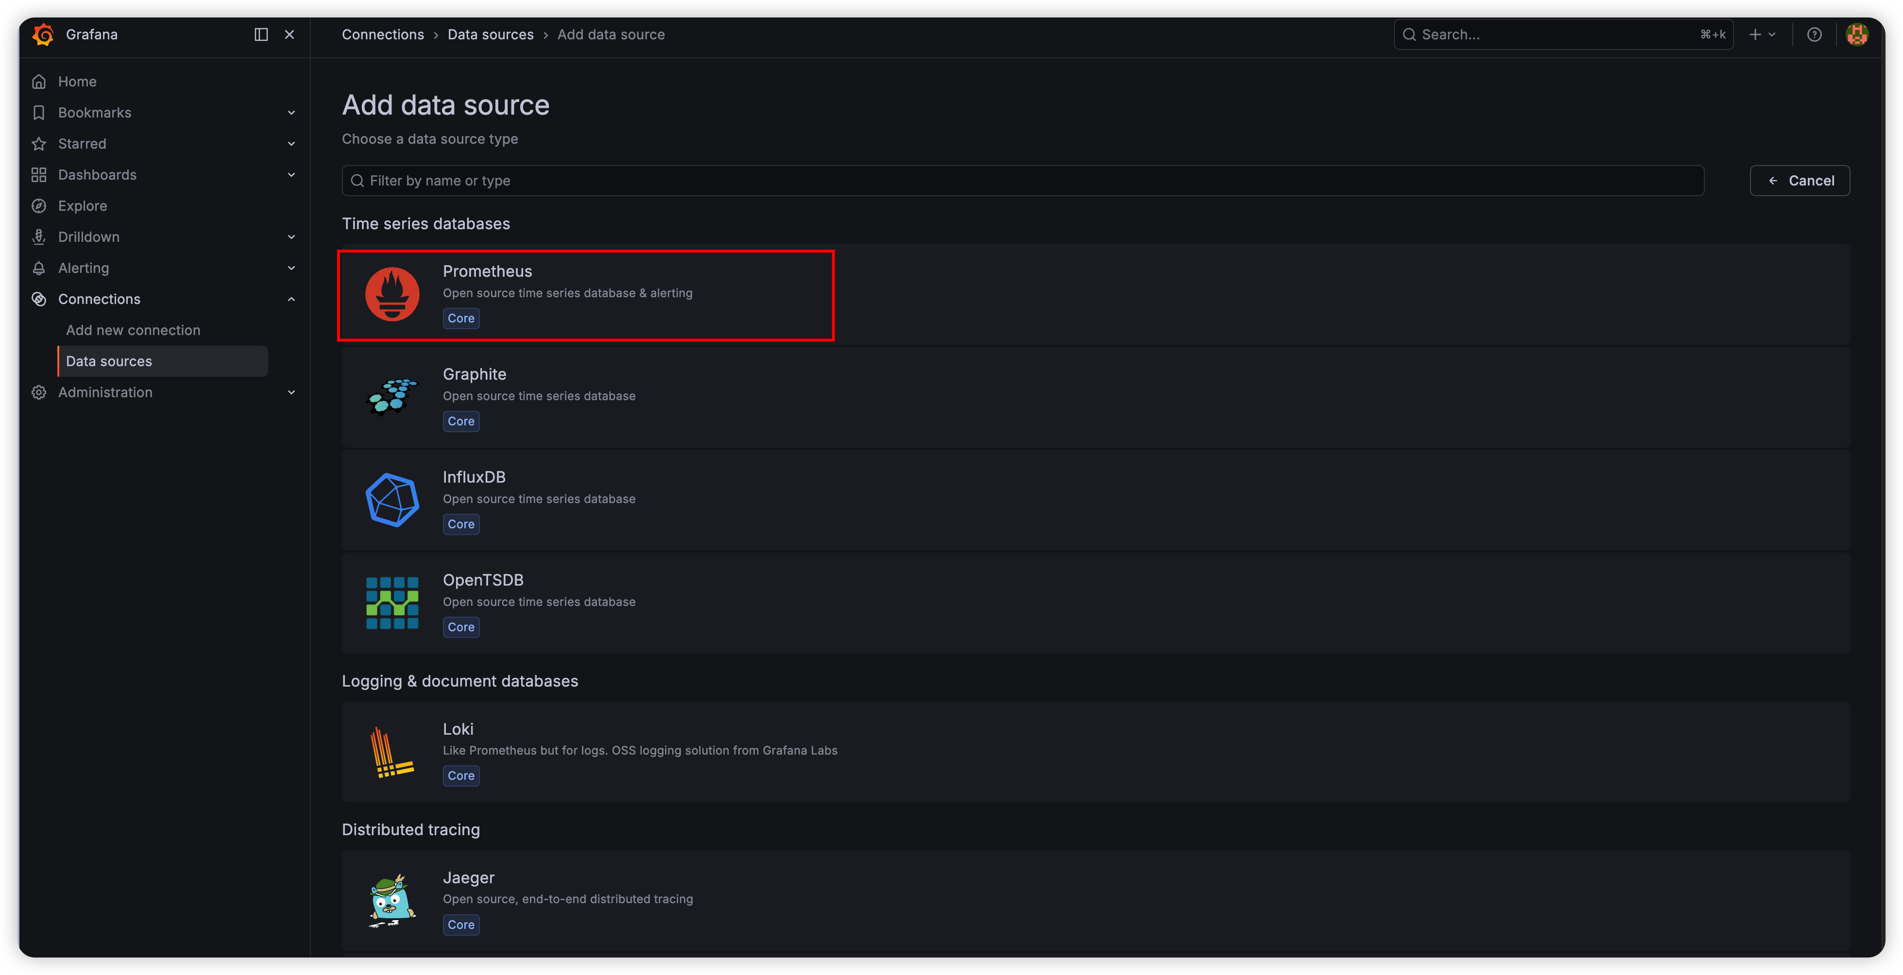Click the Prometheus flame logo
The height and width of the screenshot is (975, 1903).
(392, 294)
